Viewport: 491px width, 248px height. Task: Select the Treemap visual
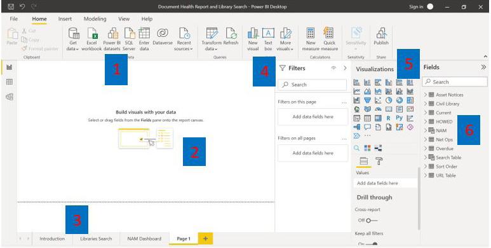click(410, 100)
